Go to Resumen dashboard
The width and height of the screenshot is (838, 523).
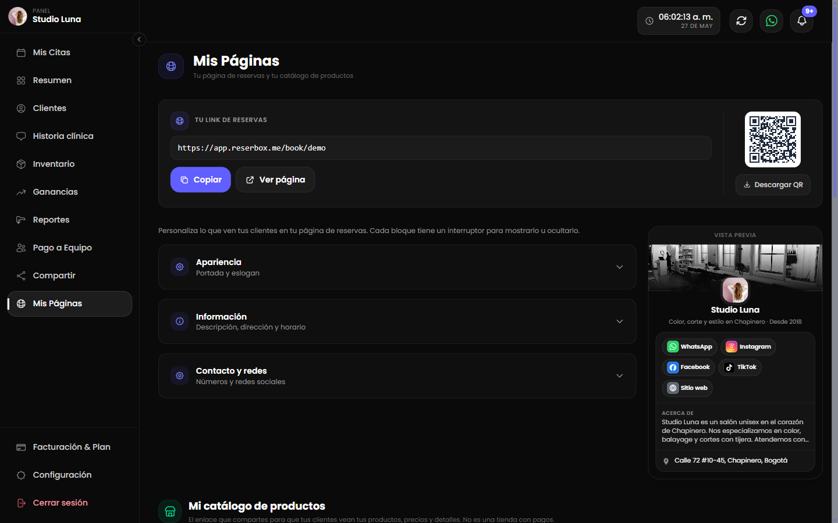click(x=70, y=80)
